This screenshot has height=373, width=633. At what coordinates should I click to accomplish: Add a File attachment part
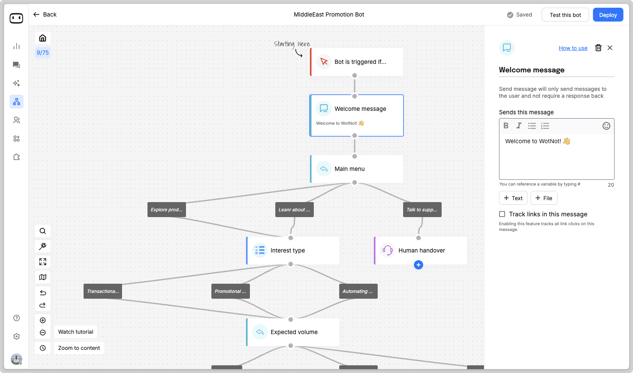coord(544,198)
